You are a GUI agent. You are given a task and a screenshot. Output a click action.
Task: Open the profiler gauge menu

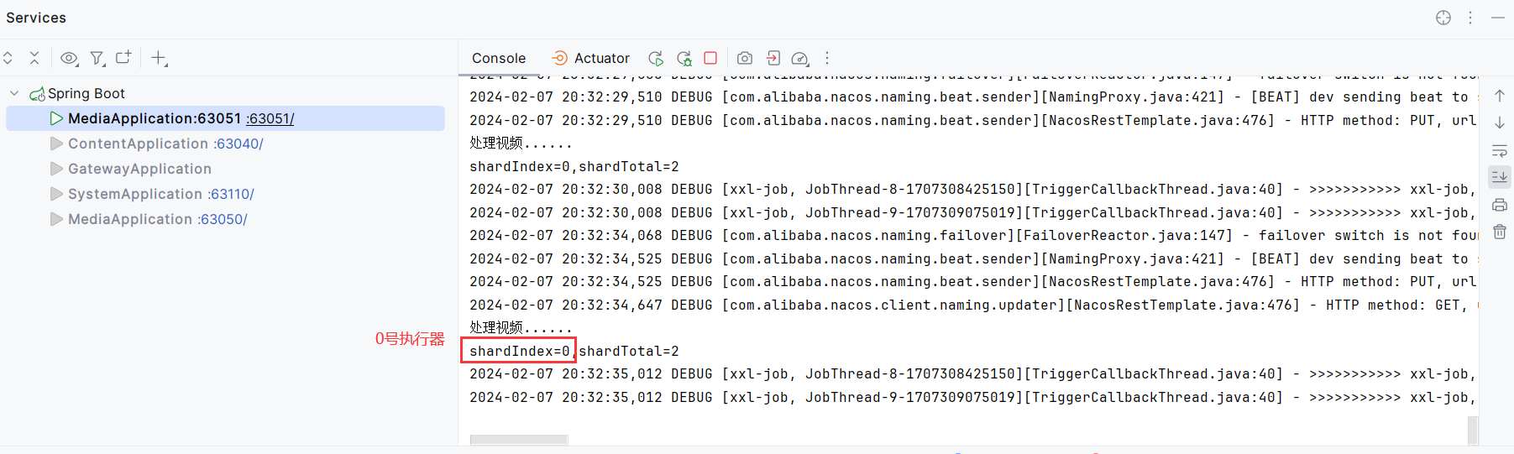pos(800,58)
